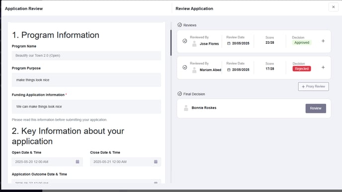
Task: Focus the Funding Application Information field
Action: [86, 106]
